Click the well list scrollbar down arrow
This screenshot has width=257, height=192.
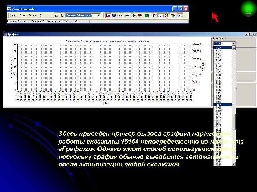tap(234, 164)
